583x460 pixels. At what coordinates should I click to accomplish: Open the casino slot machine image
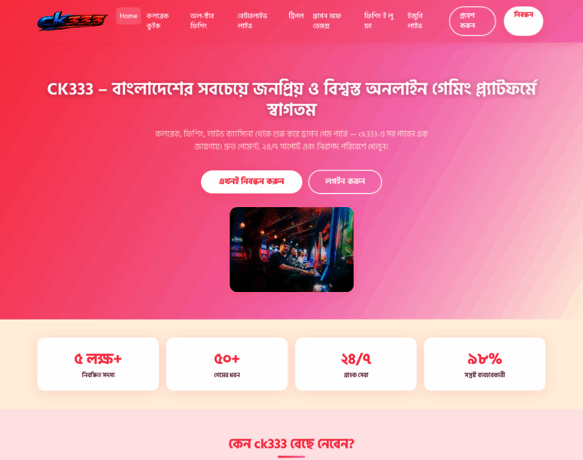pyautogui.click(x=291, y=249)
